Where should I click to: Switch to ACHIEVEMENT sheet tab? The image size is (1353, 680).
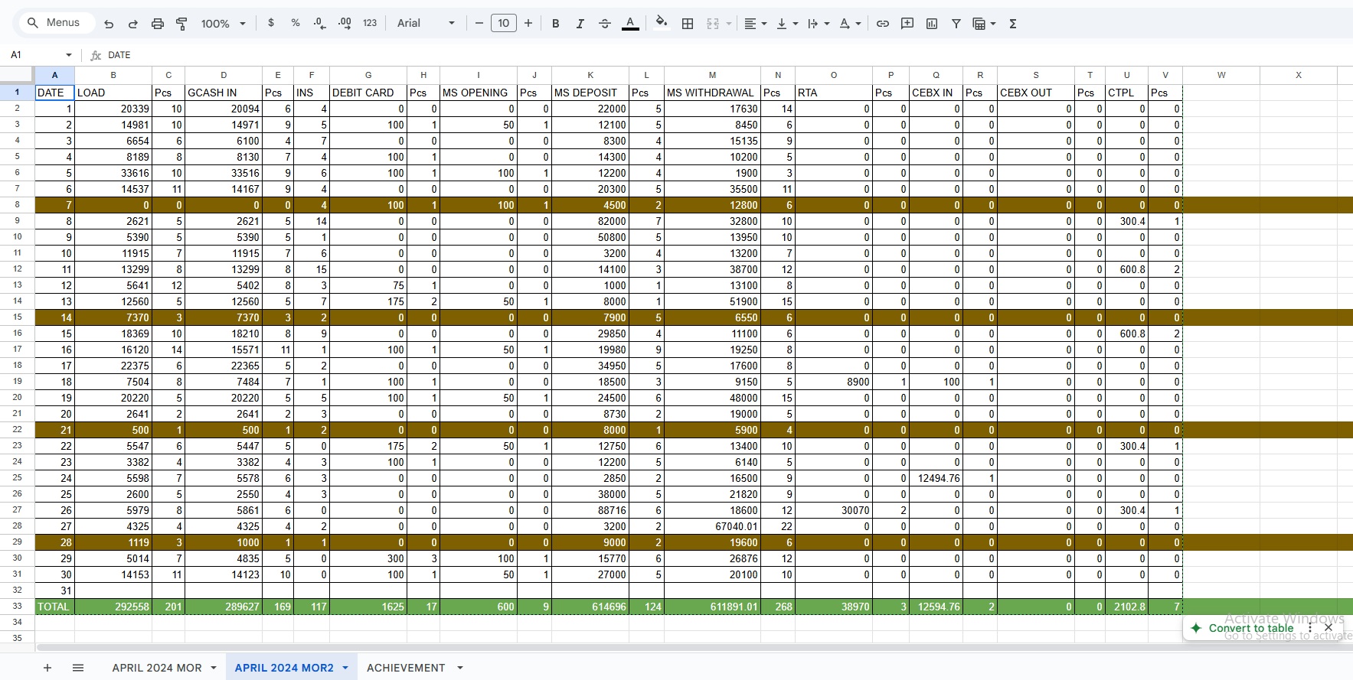pyautogui.click(x=406, y=668)
